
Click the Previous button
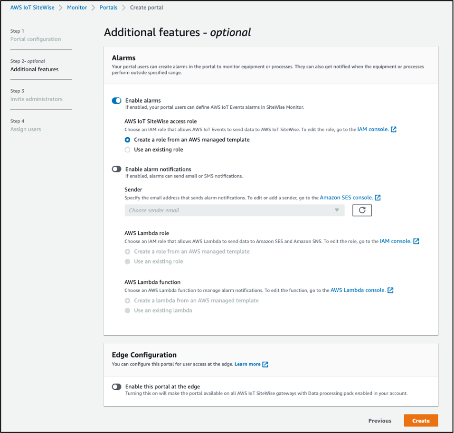[x=379, y=420]
